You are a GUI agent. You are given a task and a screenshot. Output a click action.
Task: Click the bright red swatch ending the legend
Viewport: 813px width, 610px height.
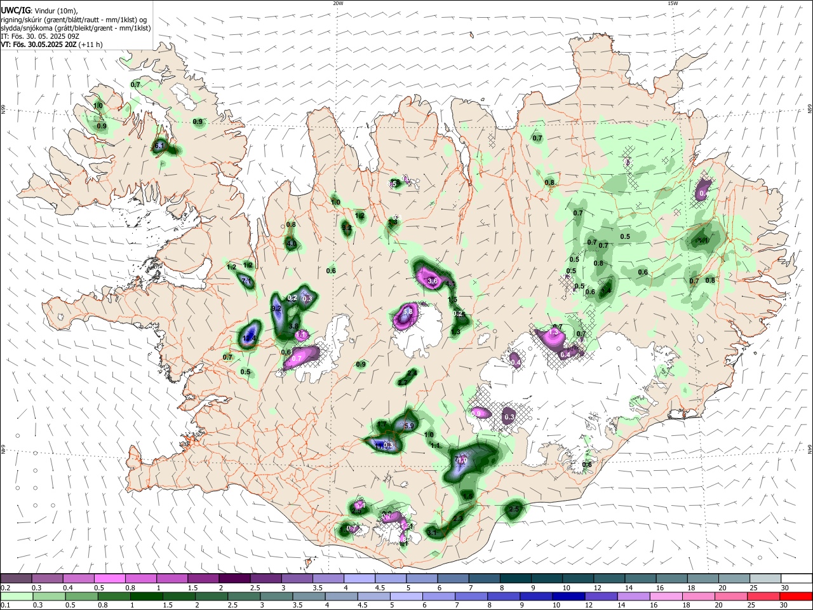(796, 596)
